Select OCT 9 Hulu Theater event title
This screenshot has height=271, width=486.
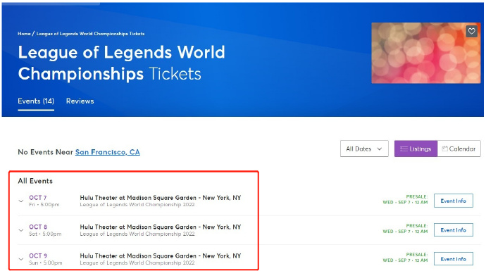click(x=161, y=256)
